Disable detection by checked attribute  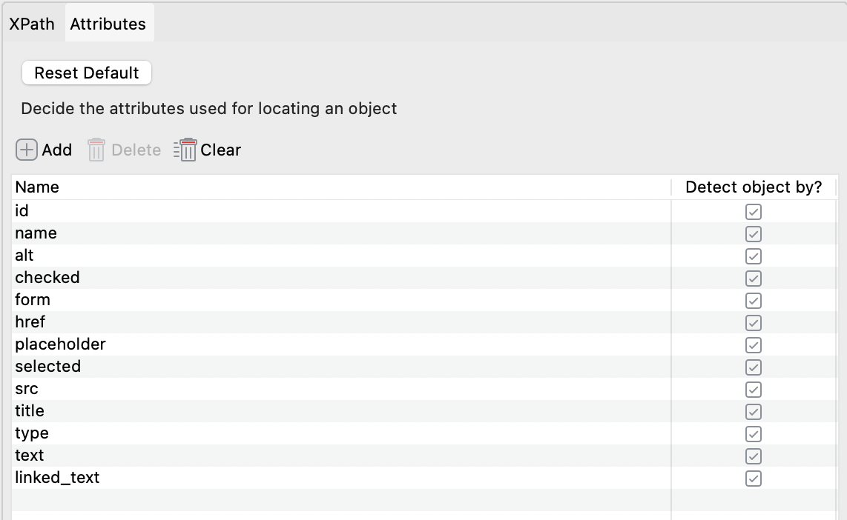(754, 279)
